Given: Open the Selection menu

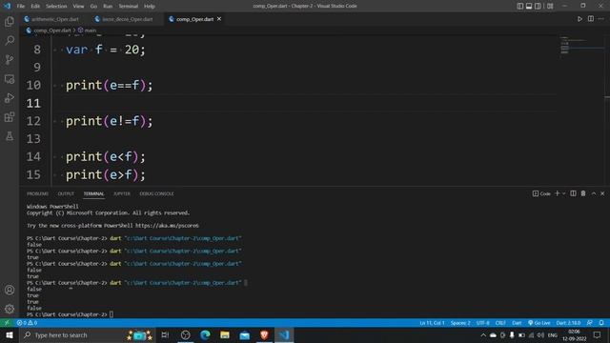Looking at the screenshot, I should click(56, 7).
